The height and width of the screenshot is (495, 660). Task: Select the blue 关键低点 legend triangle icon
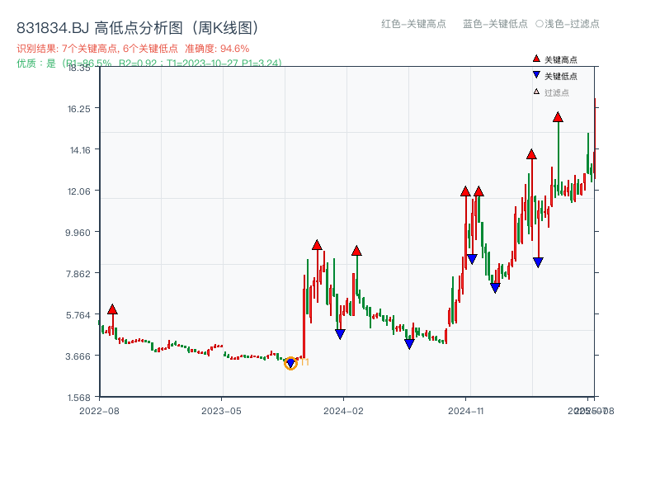pyautogui.click(x=536, y=74)
